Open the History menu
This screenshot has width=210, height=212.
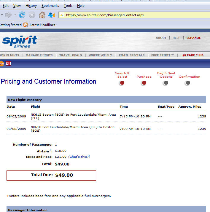pyautogui.click(x=31, y=6)
